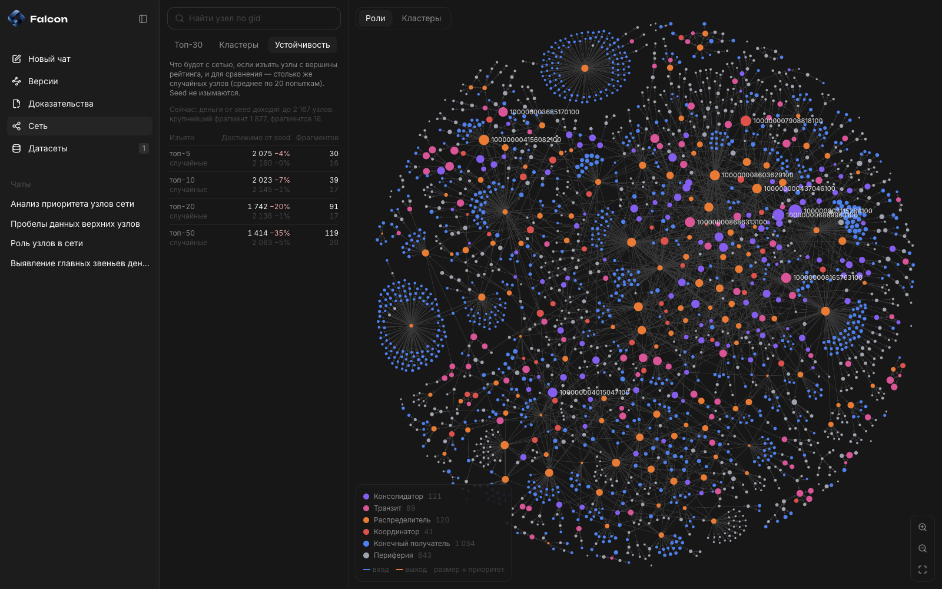Image resolution: width=942 pixels, height=589 pixels.
Task: Fit graph to screen icon
Action: 923,570
